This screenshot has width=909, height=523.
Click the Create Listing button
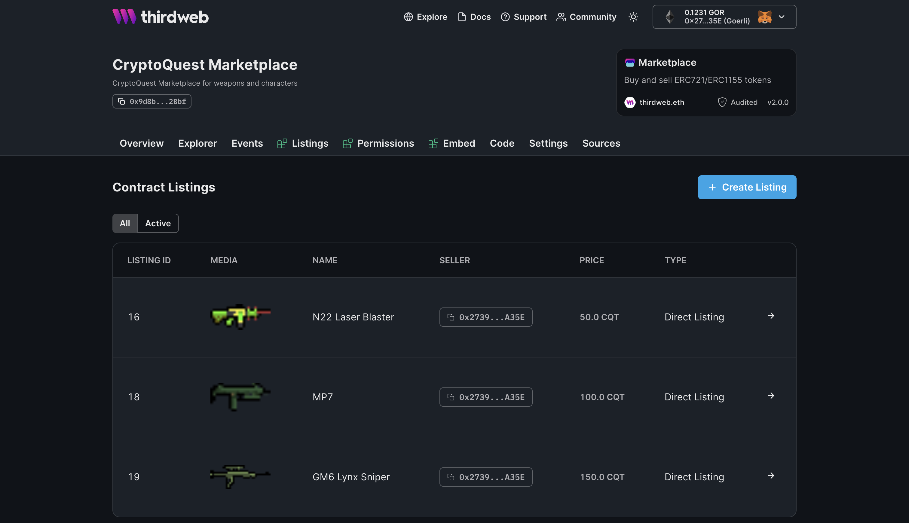(747, 187)
